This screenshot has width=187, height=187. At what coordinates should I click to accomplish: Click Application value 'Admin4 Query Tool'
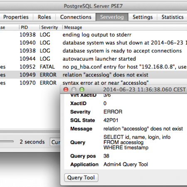tap(125, 165)
